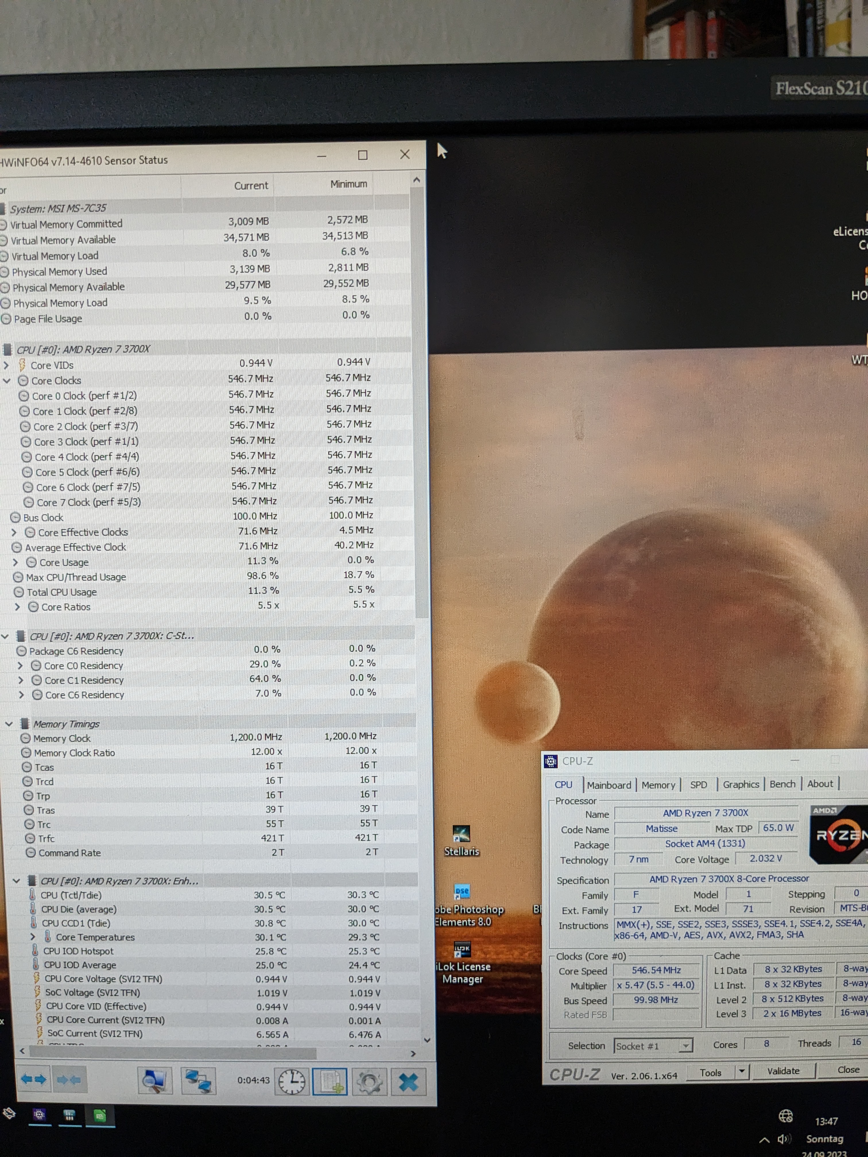The height and width of the screenshot is (1157, 868).
Task: Open the Tools dropdown arrow in CPU-Z
Action: tap(741, 1072)
